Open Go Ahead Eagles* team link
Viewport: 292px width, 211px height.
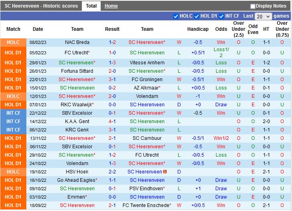click(x=77, y=180)
